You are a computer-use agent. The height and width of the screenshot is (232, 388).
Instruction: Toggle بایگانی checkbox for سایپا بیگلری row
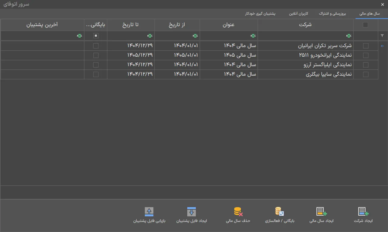[x=96, y=75]
